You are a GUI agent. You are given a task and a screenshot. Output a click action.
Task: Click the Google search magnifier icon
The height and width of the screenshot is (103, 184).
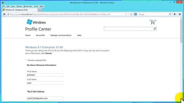[170, 14]
